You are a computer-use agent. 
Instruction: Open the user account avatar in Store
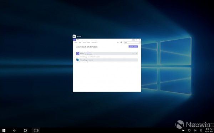tap(121, 42)
